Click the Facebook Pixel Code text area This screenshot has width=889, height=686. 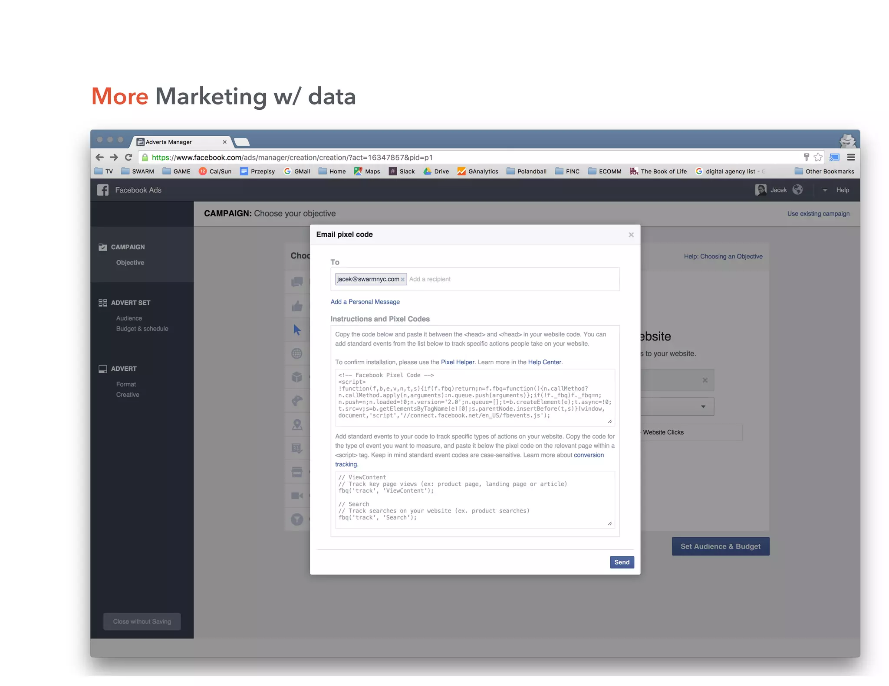pos(475,398)
